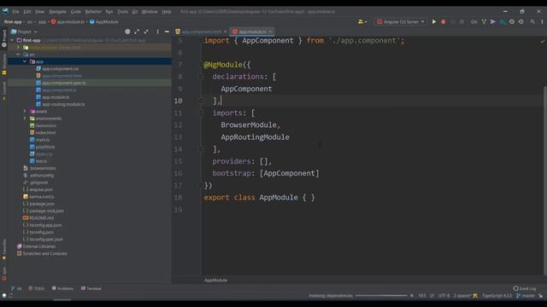
Task: Open the View menu
Action: (x=40, y=11)
